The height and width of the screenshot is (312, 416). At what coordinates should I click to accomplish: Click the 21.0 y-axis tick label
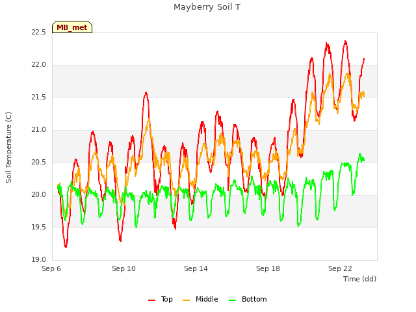(x=38, y=130)
